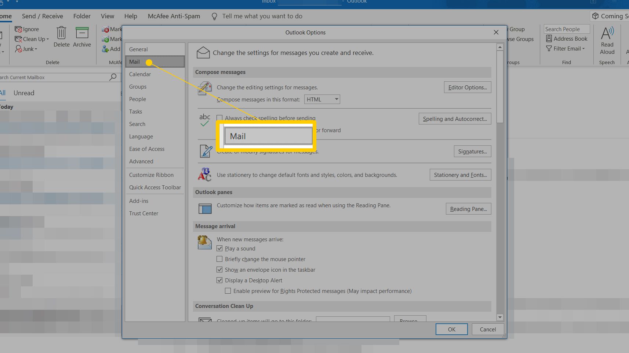The height and width of the screenshot is (353, 629).
Task: Click the abc spelling check icon
Action: coord(204,120)
